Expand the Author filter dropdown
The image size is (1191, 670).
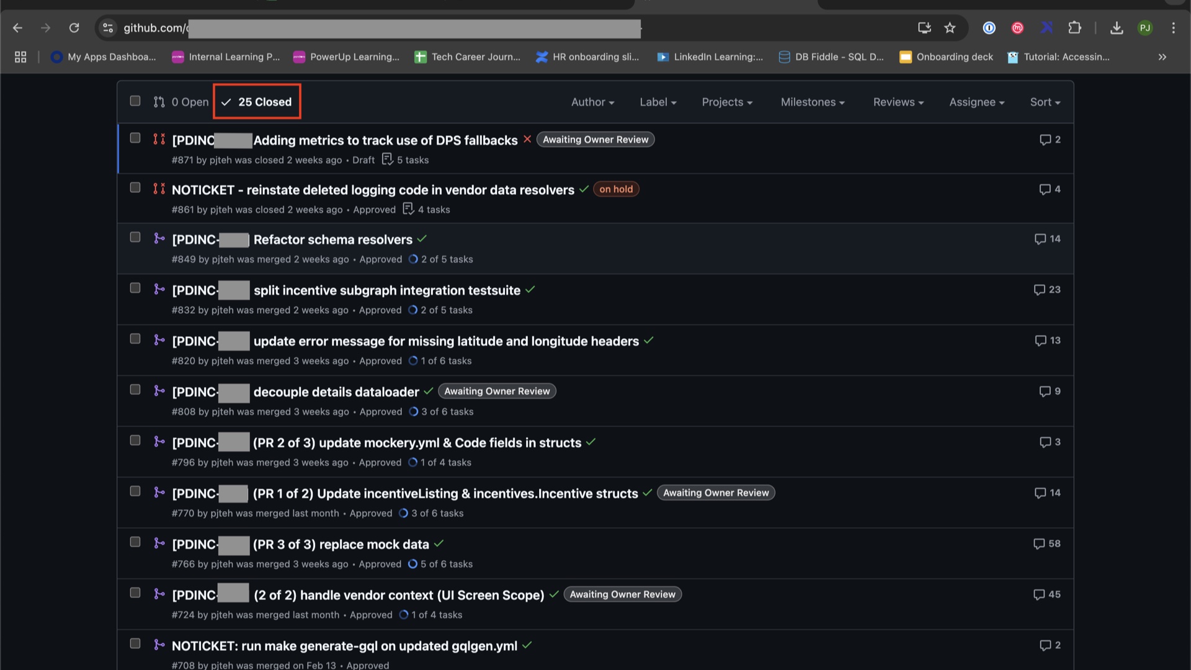coord(592,102)
